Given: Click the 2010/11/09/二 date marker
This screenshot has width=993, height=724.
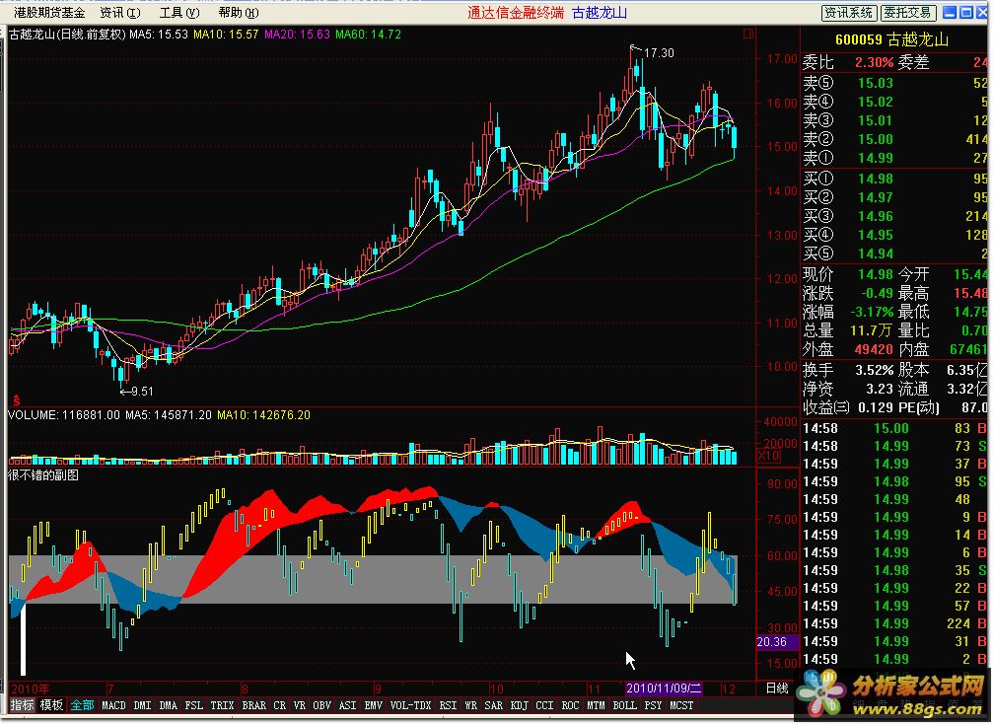Looking at the screenshot, I should (663, 688).
